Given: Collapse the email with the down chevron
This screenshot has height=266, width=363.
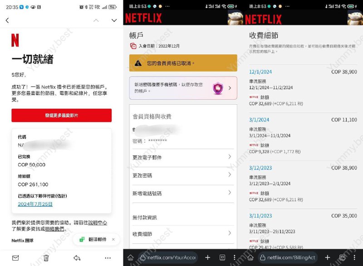Looking at the screenshot, I should (x=113, y=20).
